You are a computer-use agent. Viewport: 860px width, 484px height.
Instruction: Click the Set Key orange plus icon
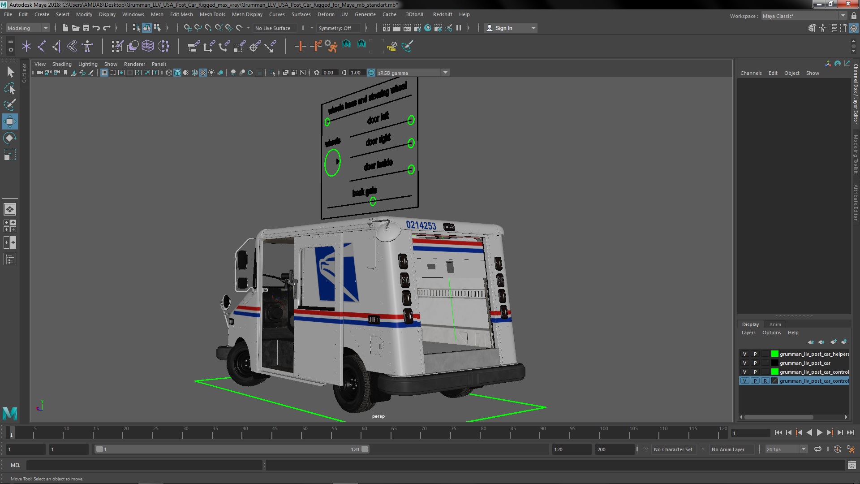(x=300, y=46)
